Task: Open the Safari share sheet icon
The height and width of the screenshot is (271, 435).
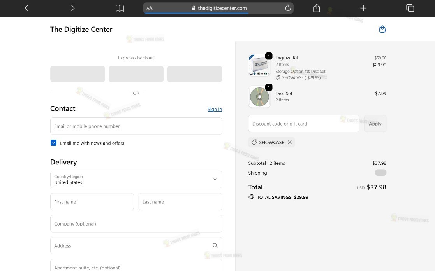Action: (x=317, y=8)
